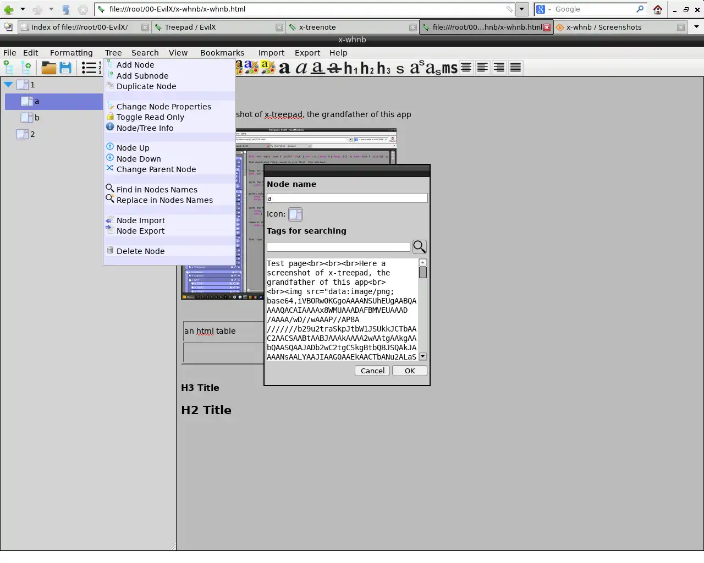Click the "H2 Title" heading text
The height and width of the screenshot is (563, 704).
click(x=206, y=410)
